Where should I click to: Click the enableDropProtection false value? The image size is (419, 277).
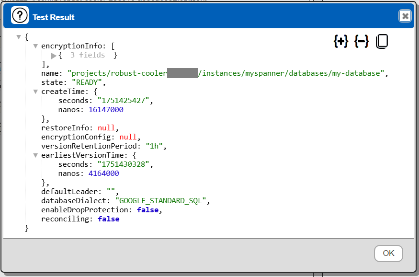[x=148, y=210]
